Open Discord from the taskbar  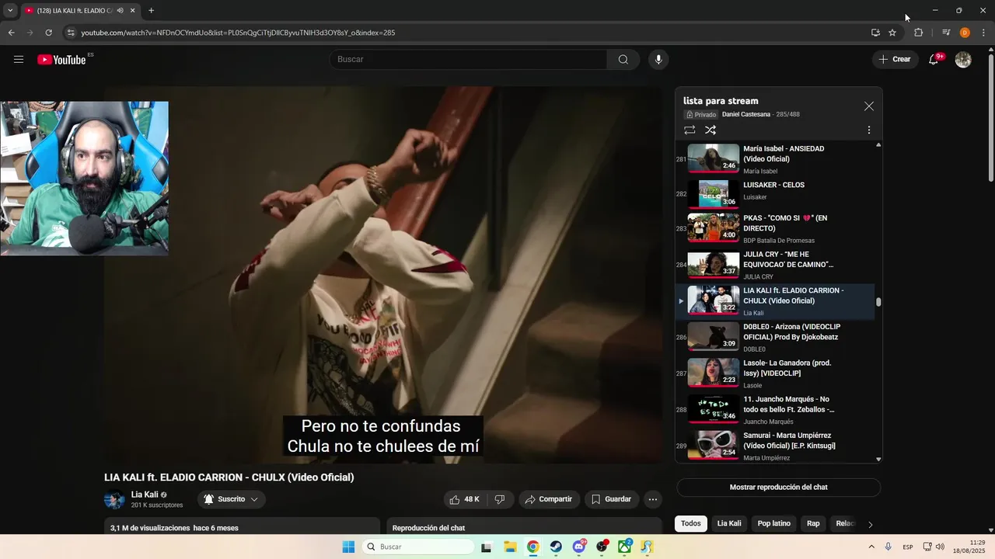[x=579, y=547]
